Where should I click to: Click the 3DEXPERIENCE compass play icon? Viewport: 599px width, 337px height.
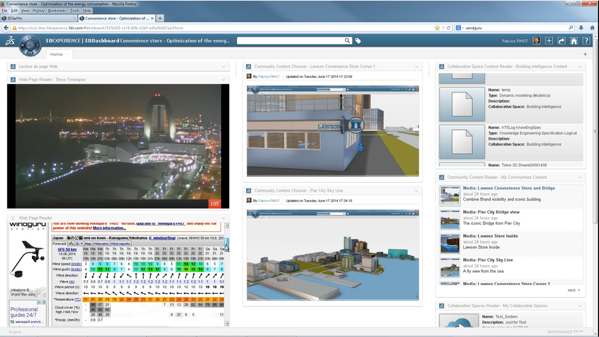coord(30,44)
